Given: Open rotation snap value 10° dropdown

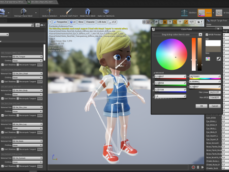Looking at the screenshot, I should tap(180, 22).
